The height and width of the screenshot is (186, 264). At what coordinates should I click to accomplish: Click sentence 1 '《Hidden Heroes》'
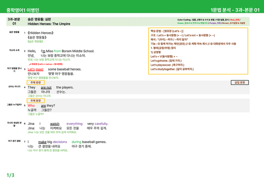click(x=41, y=33)
